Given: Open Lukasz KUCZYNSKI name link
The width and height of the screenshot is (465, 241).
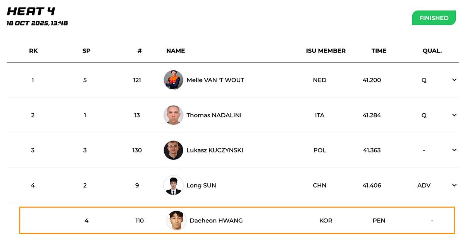Looking at the screenshot, I should coord(215,150).
